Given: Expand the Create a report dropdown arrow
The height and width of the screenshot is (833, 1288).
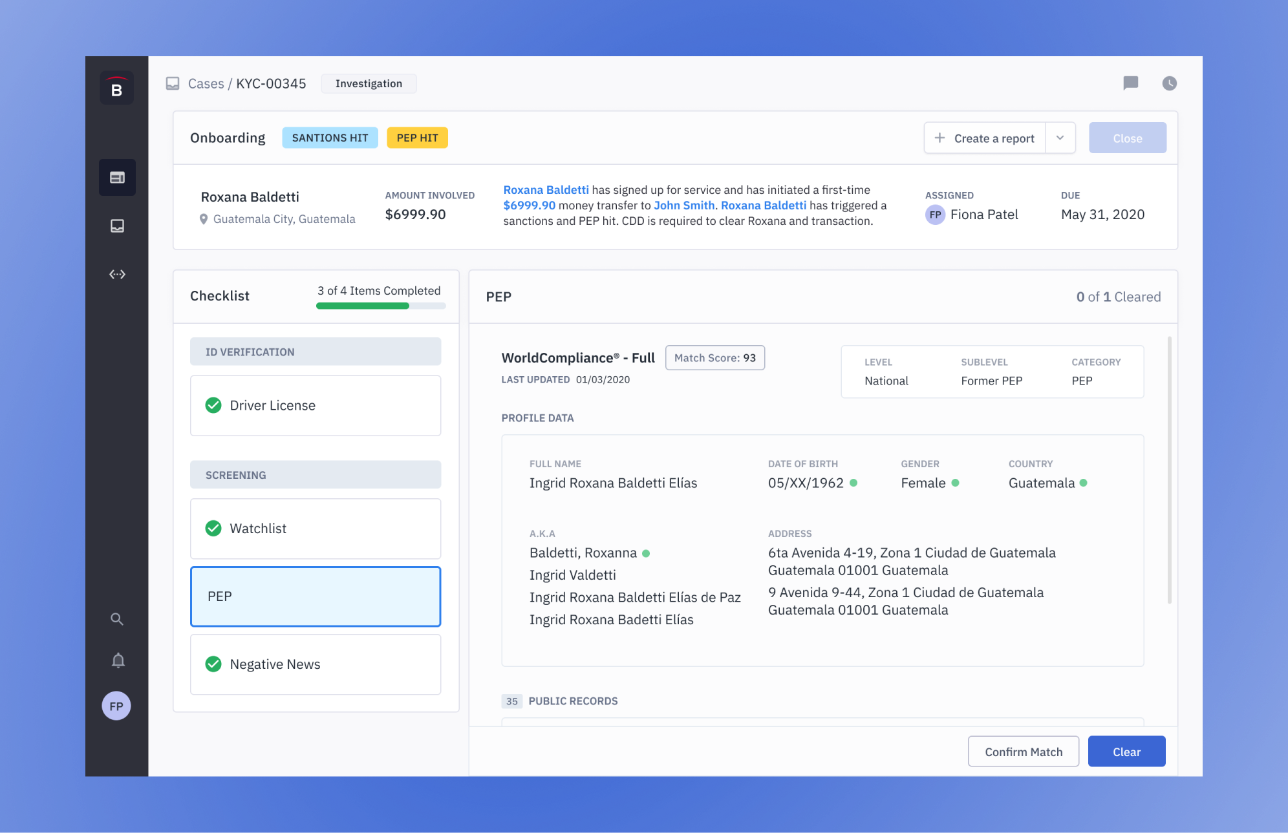Looking at the screenshot, I should tap(1060, 138).
